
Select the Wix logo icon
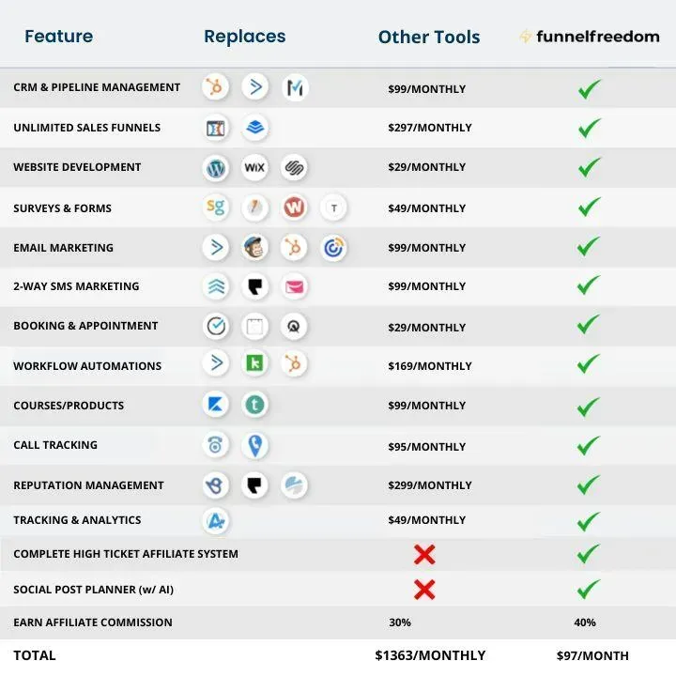[x=254, y=167]
